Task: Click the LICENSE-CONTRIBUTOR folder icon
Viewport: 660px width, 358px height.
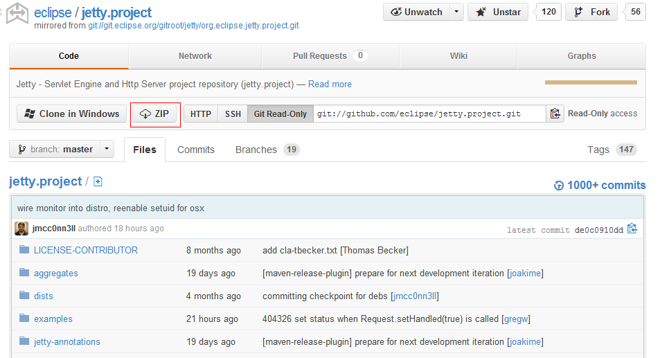Action: [24, 250]
